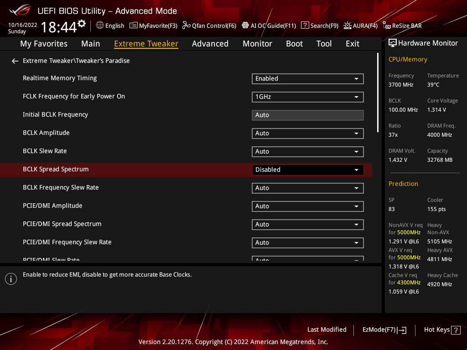The height and width of the screenshot is (350, 467).
Task: Click the 3700 MHz frequency value
Action: (401, 85)
